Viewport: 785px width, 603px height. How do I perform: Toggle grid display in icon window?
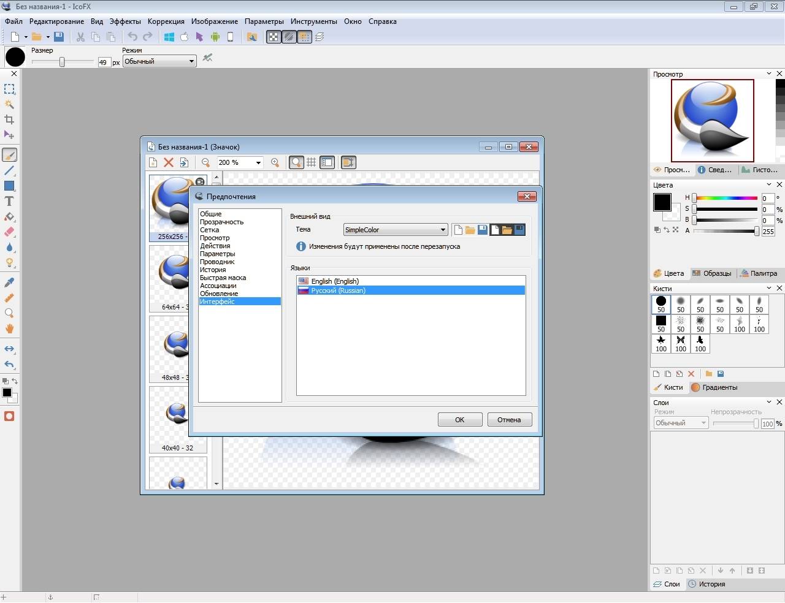click(312, 162)
